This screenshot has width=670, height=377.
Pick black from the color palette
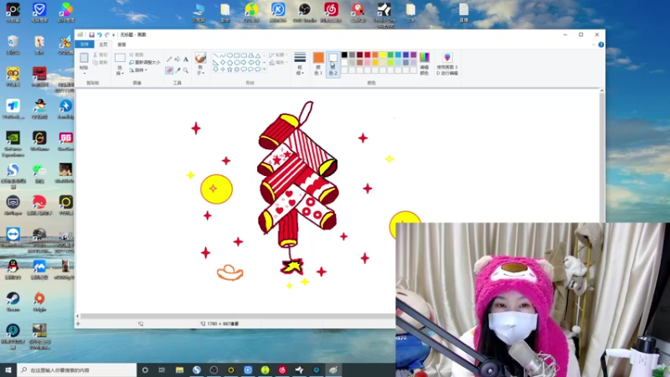coord(344,54)
